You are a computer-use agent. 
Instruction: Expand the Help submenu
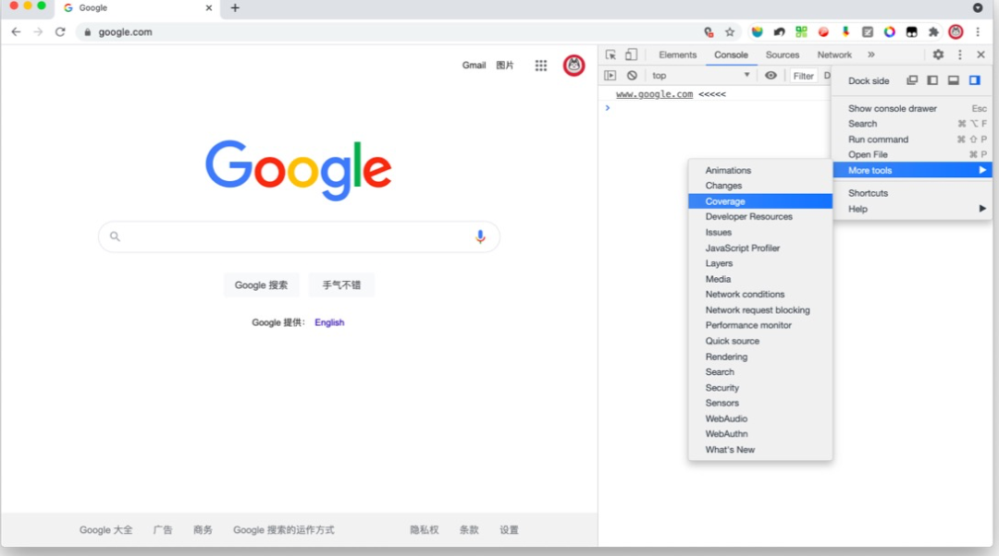[x=912, y=209]
